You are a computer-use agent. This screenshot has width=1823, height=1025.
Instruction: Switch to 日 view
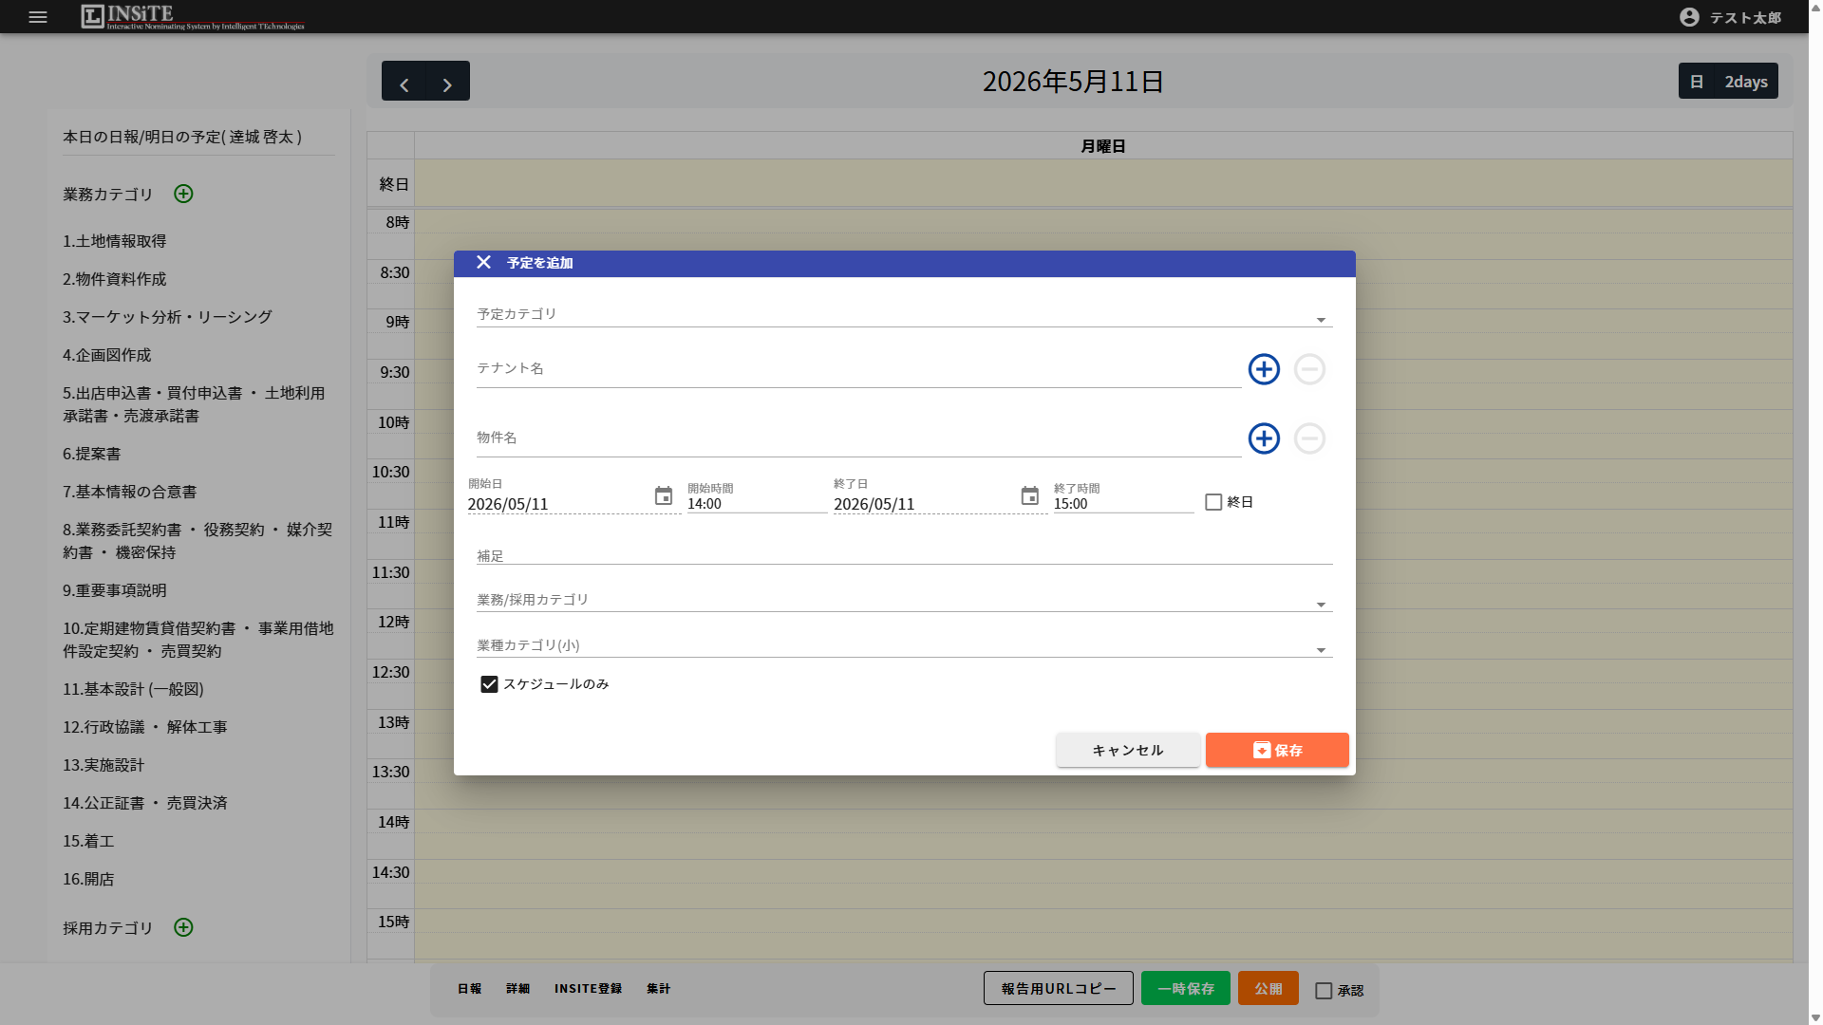pos(1697,82)
